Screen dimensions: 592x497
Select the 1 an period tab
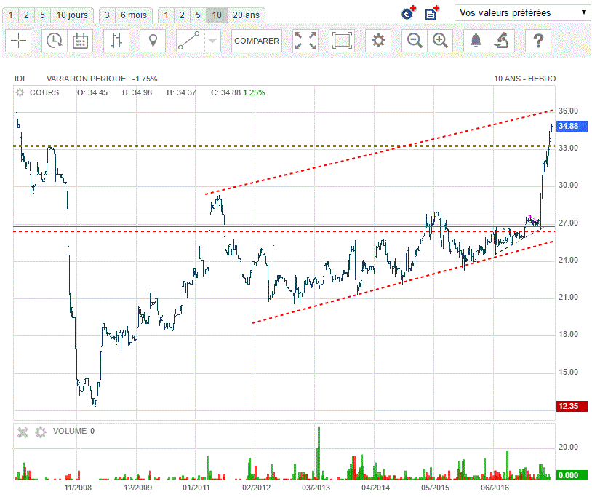tap(166, 15)
